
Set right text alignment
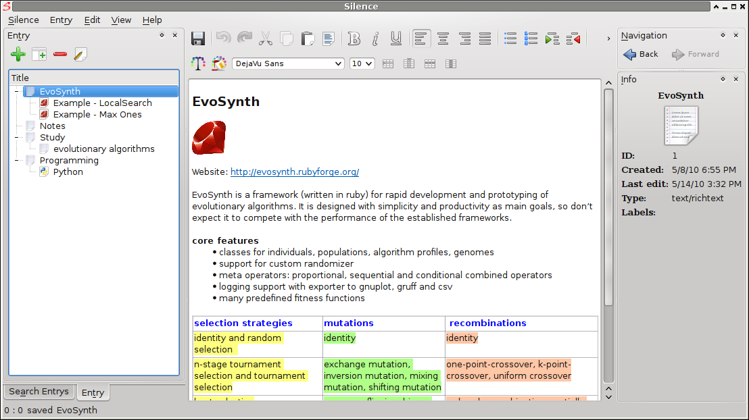(x=464, y=38)
